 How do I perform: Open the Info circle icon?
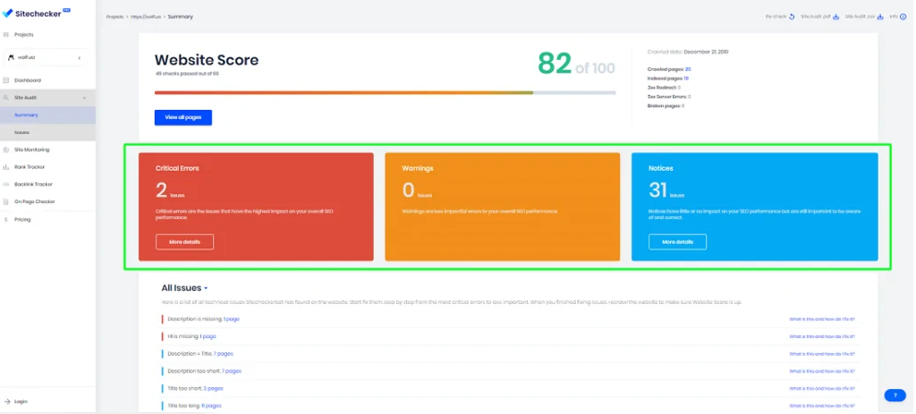(903, 16)
